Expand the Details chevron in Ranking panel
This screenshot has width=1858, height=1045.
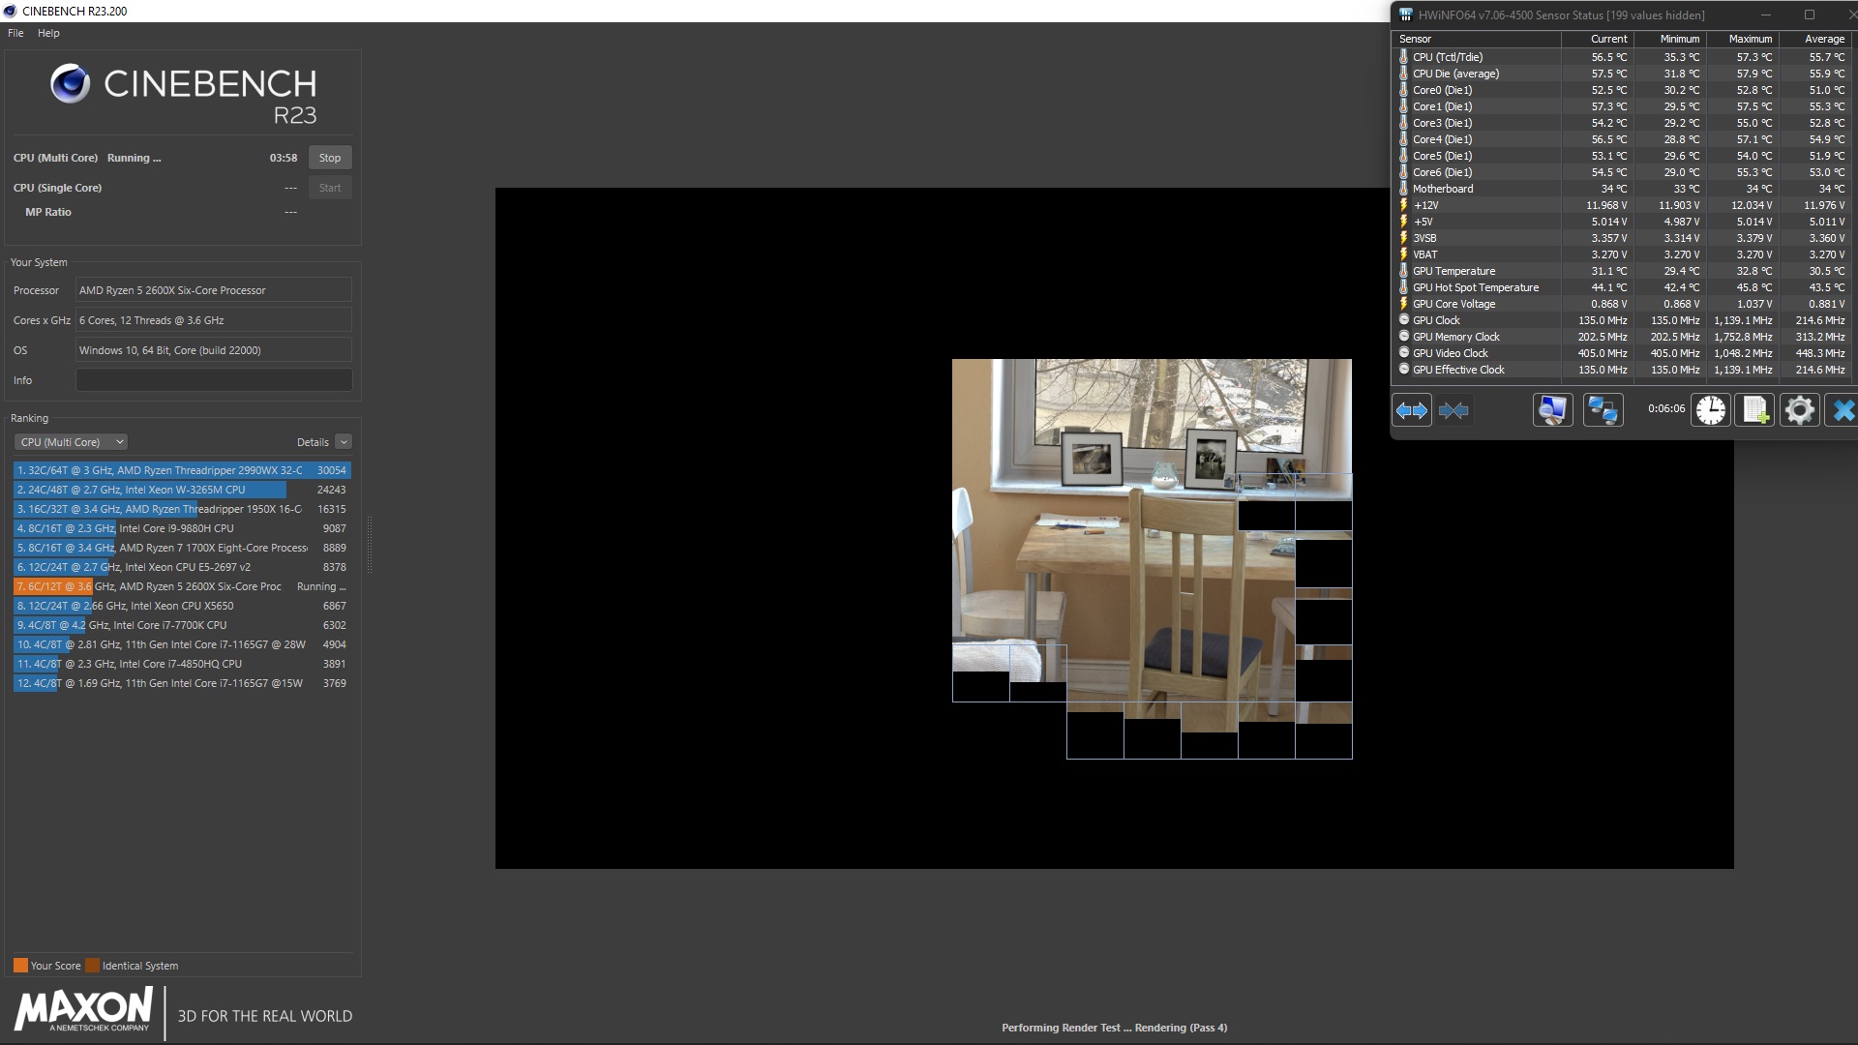(344, 442)
